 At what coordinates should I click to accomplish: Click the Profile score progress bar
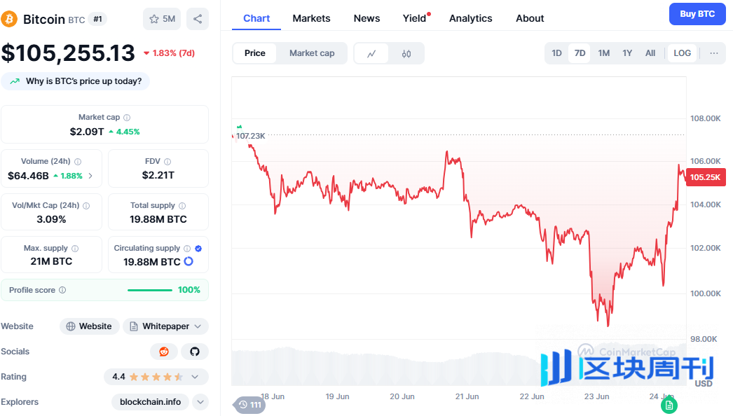pyautogui.click(x=149, y=290)
